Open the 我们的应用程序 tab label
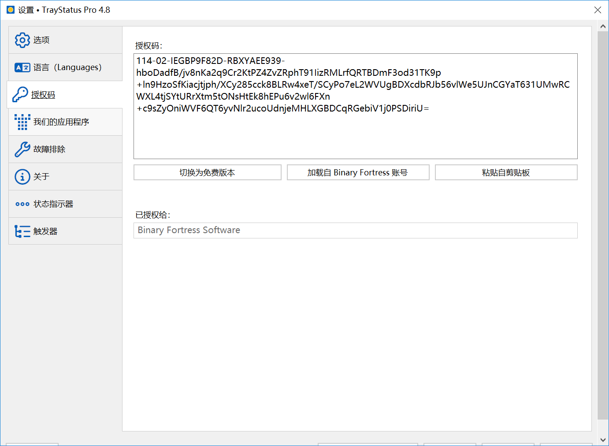 click(x=61, y=122)
